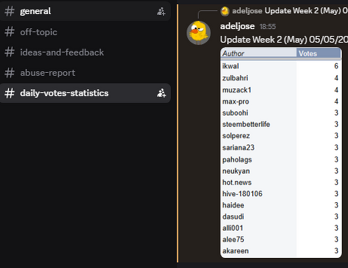Click the 18:55 message timestamp
348x268 pixels.
pyautogui.click(x=268, y=27)
